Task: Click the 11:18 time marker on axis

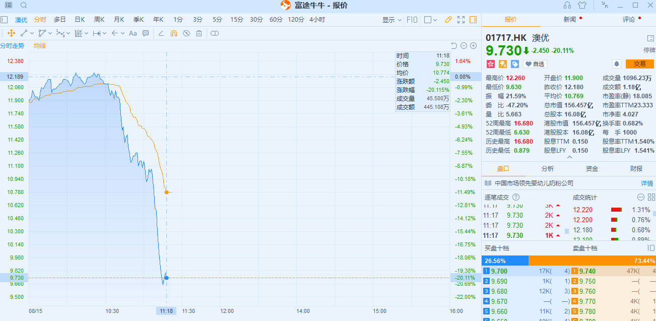Action: click(x=166, y=311)
